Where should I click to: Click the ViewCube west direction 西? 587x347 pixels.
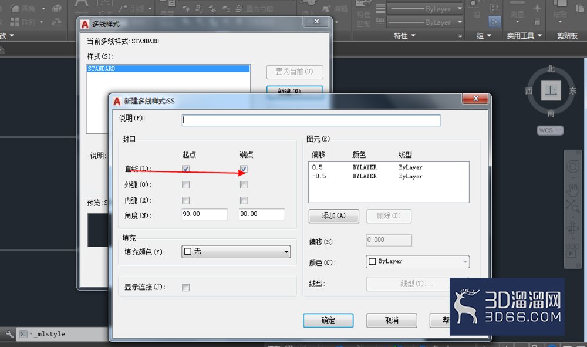(529, 90)
